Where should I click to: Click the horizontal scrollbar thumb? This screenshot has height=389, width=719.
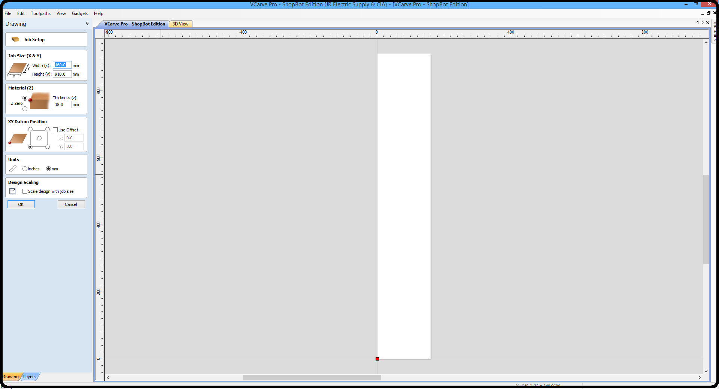(x=312, y=377)
